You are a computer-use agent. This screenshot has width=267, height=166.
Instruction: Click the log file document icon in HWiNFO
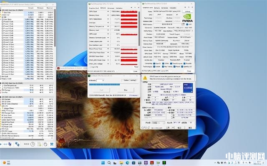tap(39, 144)
